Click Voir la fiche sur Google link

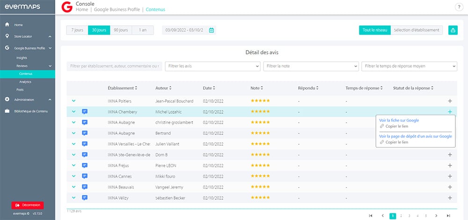[x=399, y=120]
